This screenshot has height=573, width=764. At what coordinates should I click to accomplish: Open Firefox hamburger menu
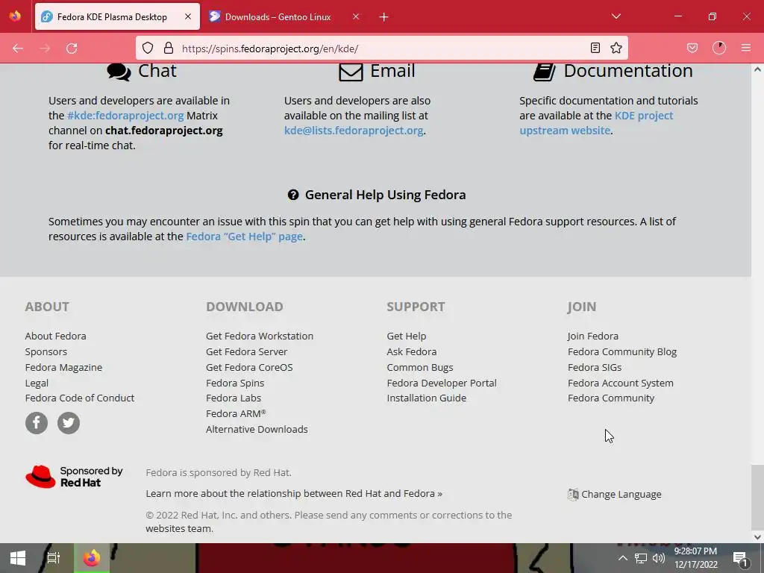click(745, 48)
